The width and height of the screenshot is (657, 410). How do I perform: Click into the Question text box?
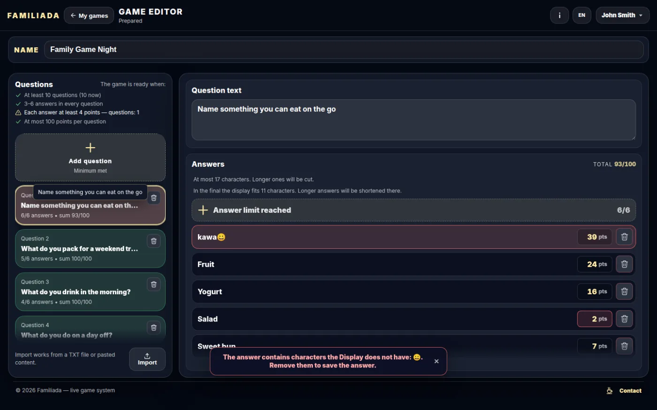coord(413,119)
